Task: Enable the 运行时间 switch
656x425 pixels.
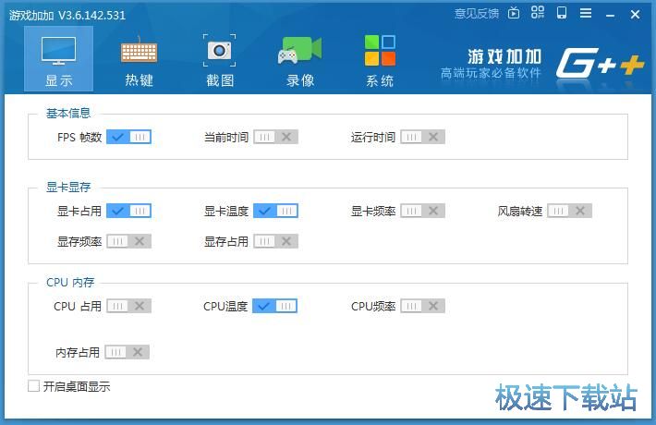Action: (422, 137)
